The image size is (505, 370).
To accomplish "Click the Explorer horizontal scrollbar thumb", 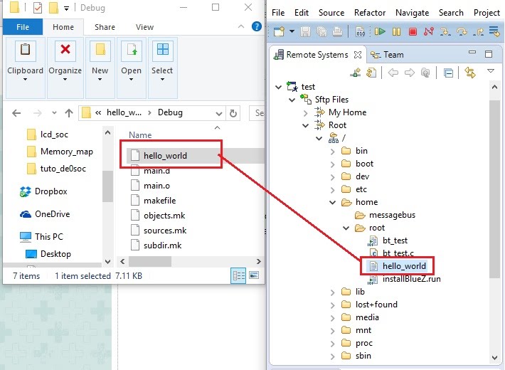I will click(150, 261).
